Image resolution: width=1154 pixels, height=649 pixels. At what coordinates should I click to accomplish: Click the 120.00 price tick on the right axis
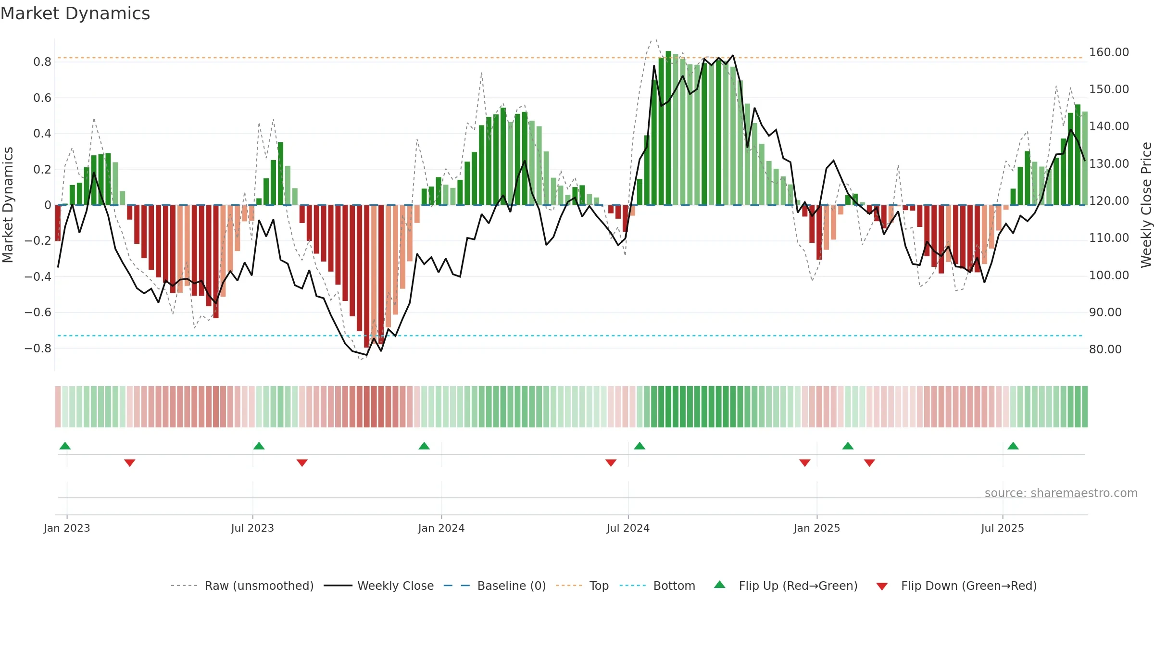point(1109,201)
